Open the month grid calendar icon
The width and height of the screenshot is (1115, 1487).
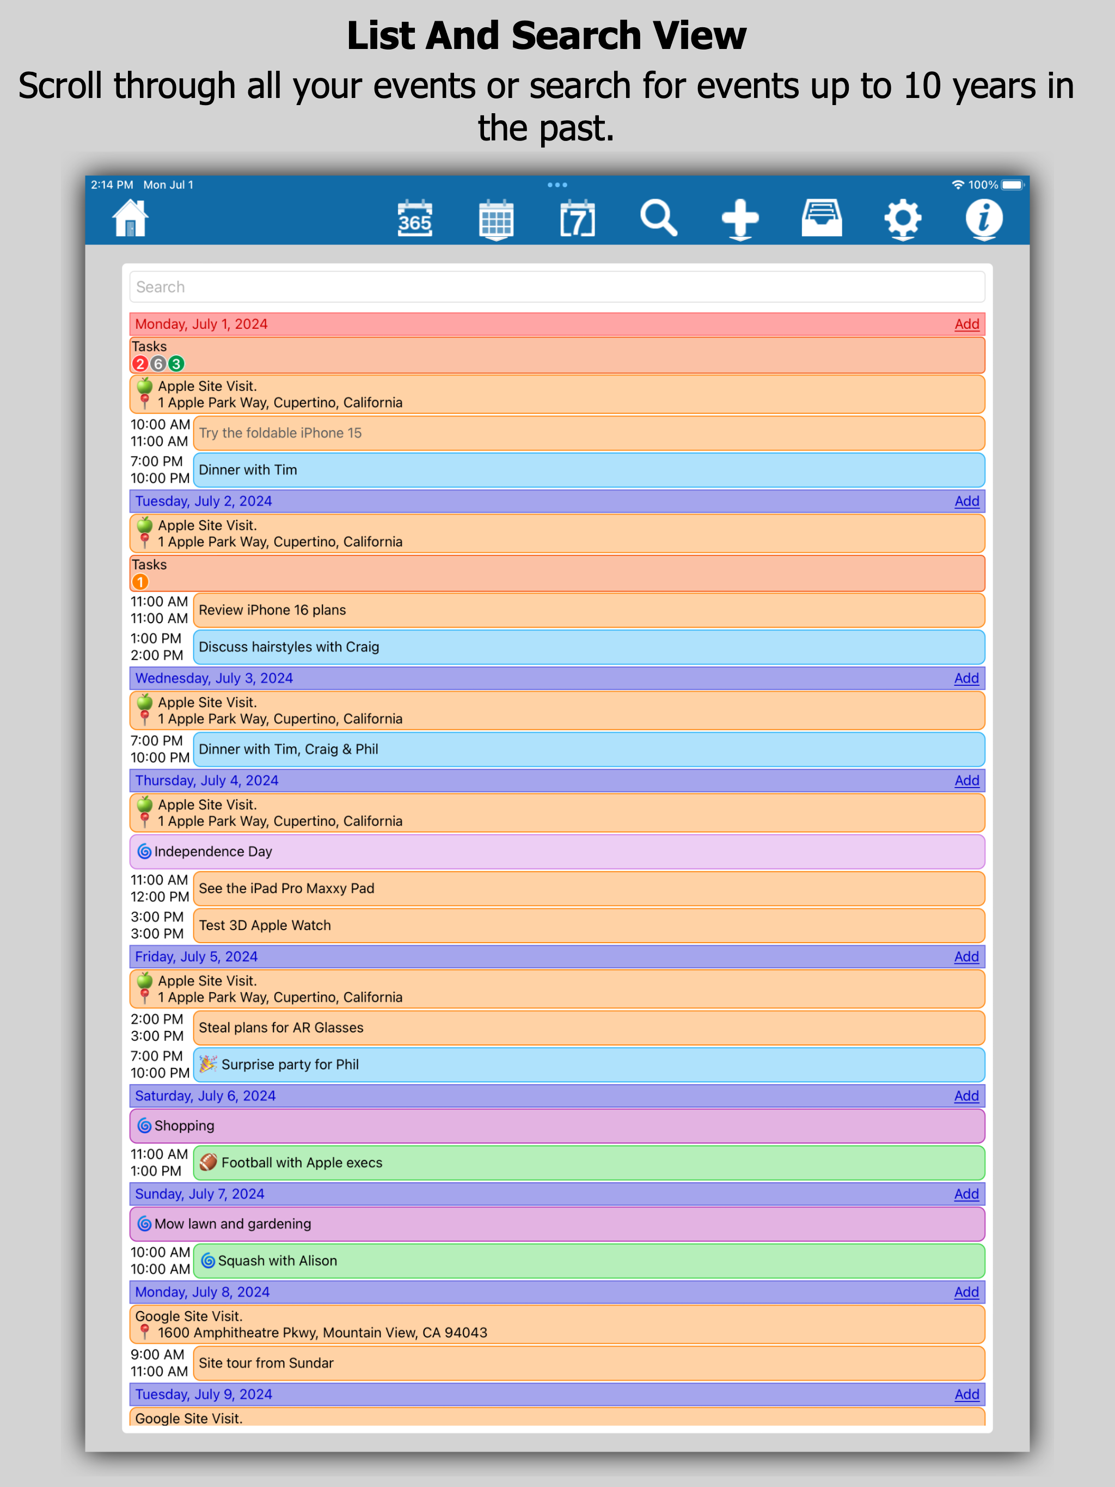[x=497, y=219]
